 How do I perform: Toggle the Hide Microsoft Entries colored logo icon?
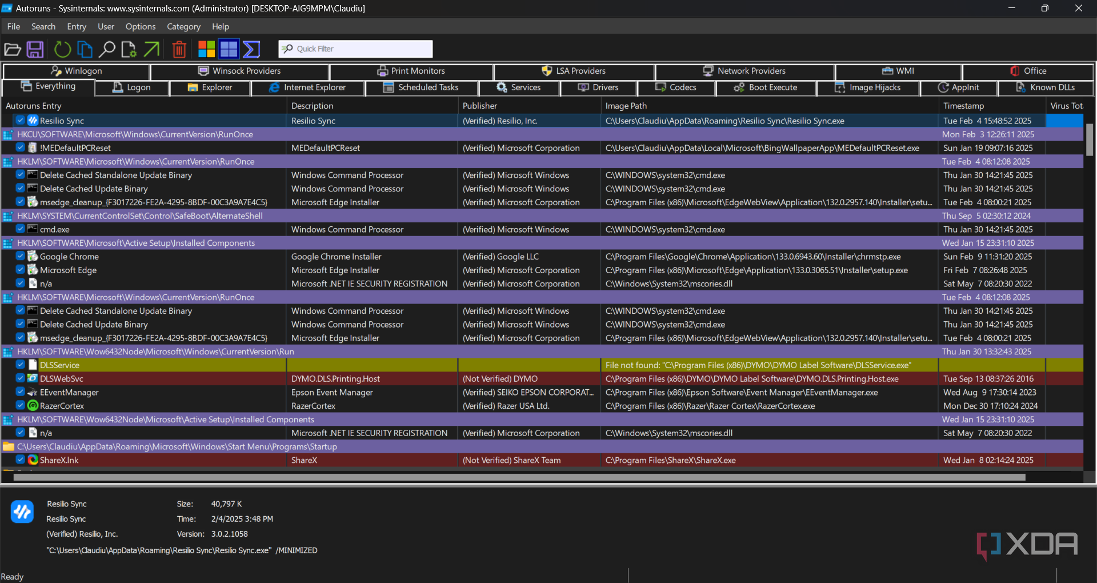click(x=206, y=50)
